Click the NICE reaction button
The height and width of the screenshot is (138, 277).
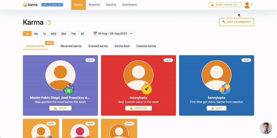pos(217,108)
